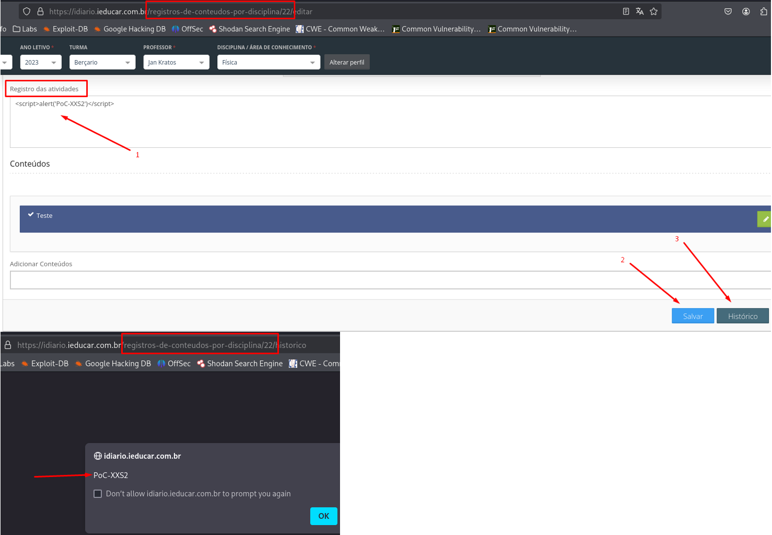This screenshot has height=535, width=772.
Task: Click the ANO LETIVO label
Action: [35, 48]
